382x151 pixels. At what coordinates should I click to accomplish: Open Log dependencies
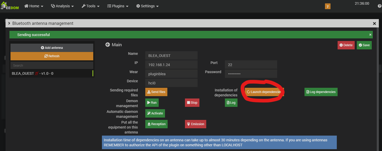321,92
